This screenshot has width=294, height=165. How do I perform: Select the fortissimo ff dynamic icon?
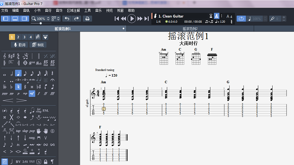pyautogui.click(x=45, y=93)
